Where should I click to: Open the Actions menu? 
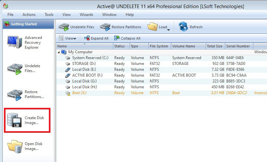click(29, 15)
